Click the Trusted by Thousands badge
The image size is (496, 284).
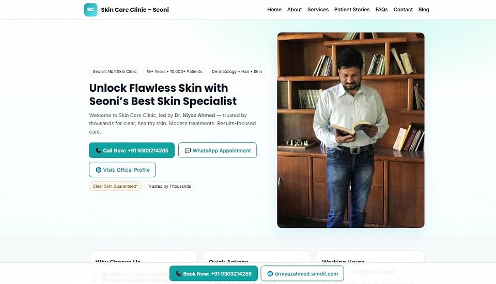pyautogui.click(x=169, y=186)
